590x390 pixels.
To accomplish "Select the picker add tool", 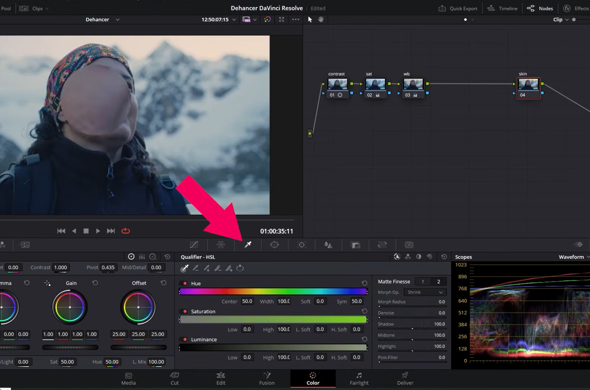I will click(207, 268).
